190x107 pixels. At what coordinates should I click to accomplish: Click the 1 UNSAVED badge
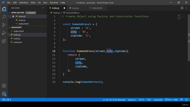pos(31,13)
